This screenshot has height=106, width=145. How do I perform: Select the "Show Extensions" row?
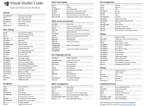tap(121, 53)
